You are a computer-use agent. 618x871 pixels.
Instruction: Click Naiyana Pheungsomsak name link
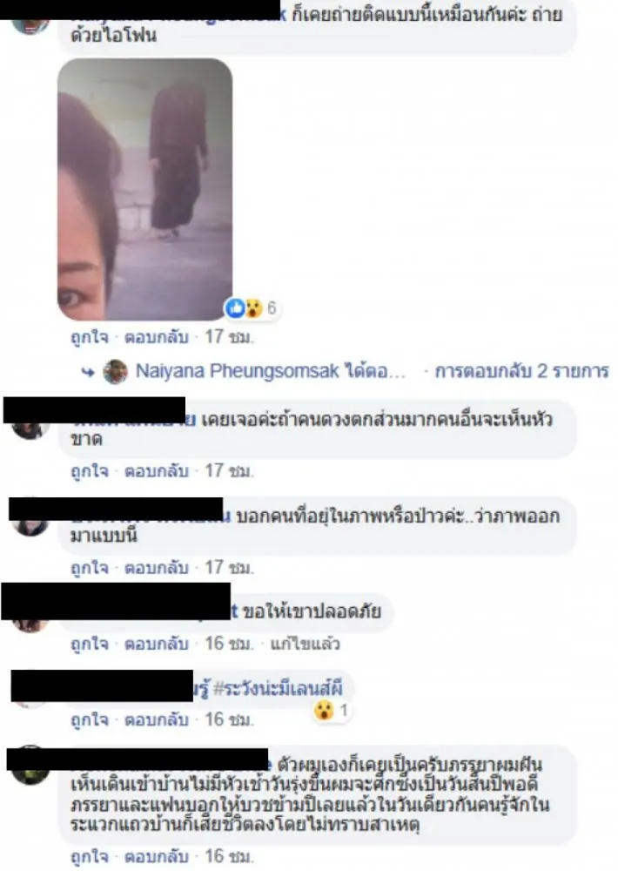pyautogui.click(x=237, y=371)
